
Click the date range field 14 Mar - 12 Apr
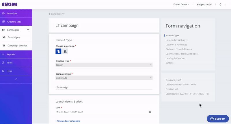click(104, 112)
